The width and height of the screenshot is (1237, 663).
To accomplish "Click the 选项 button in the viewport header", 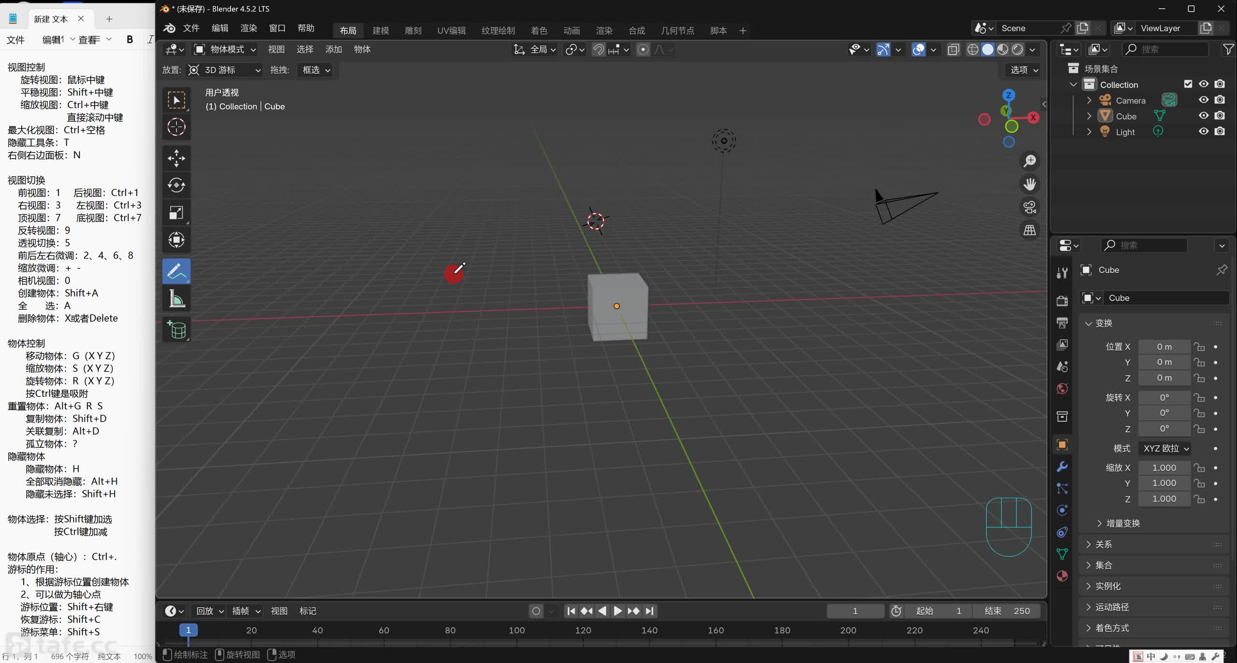I will point(1024,70).
